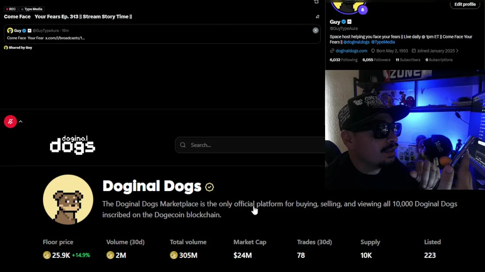Click the Doginal Dogs logo
This screenshot has height=272, width=485.
click(72, 145)
